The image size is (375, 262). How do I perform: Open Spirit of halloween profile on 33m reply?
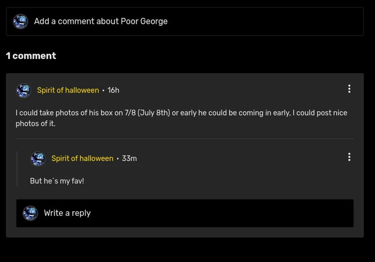click(x=82, y=159)
